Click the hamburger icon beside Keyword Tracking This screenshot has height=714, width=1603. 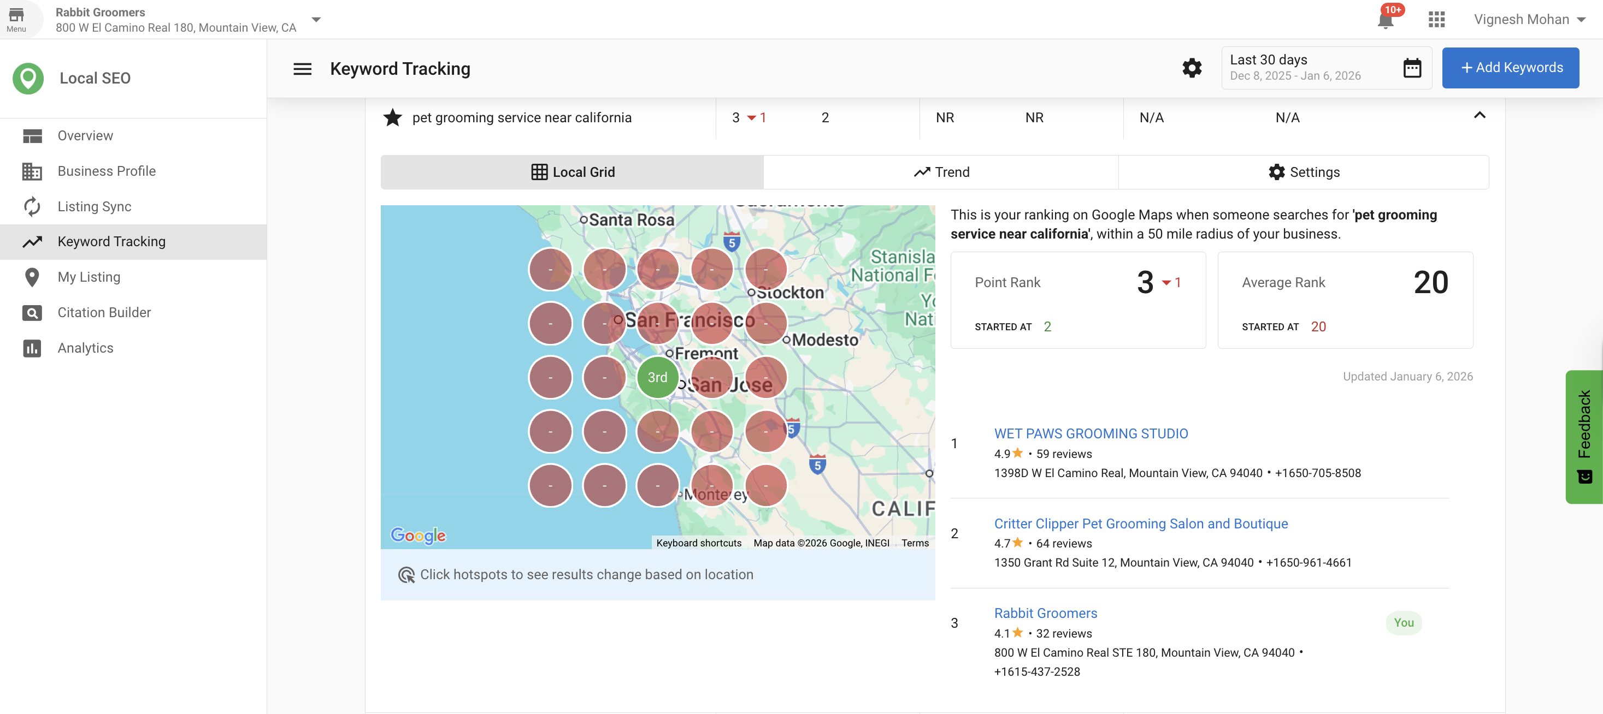point(303,68)
